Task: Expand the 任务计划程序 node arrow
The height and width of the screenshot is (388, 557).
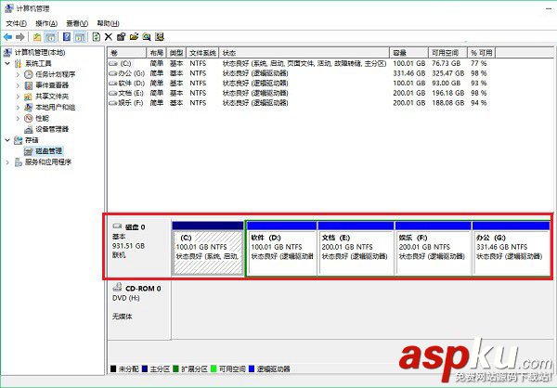Action: pos(18,74)
